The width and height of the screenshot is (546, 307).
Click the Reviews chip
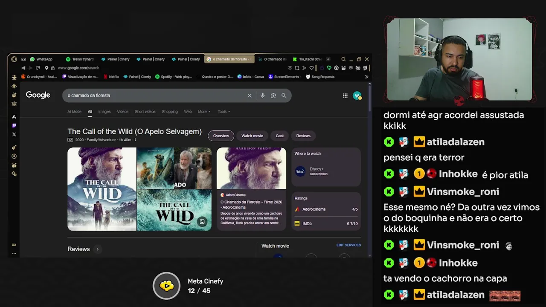[303, 136]
